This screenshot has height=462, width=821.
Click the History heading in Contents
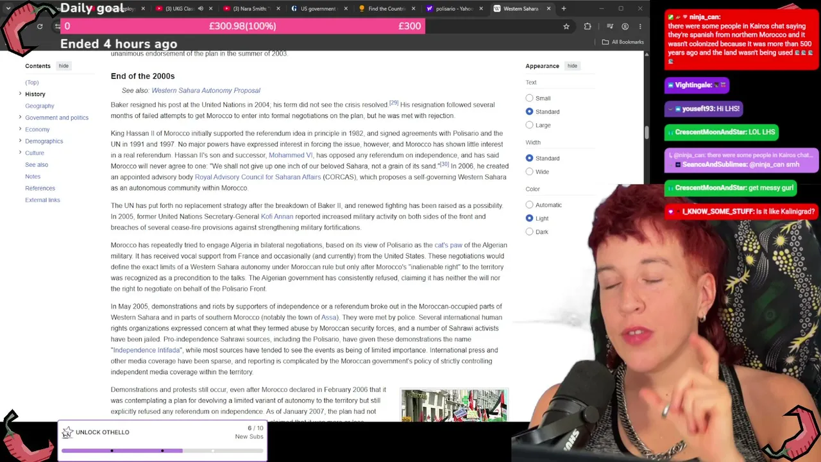point(35,94)
